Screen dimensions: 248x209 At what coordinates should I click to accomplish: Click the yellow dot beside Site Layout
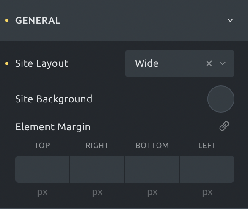[x=7, y=63]
